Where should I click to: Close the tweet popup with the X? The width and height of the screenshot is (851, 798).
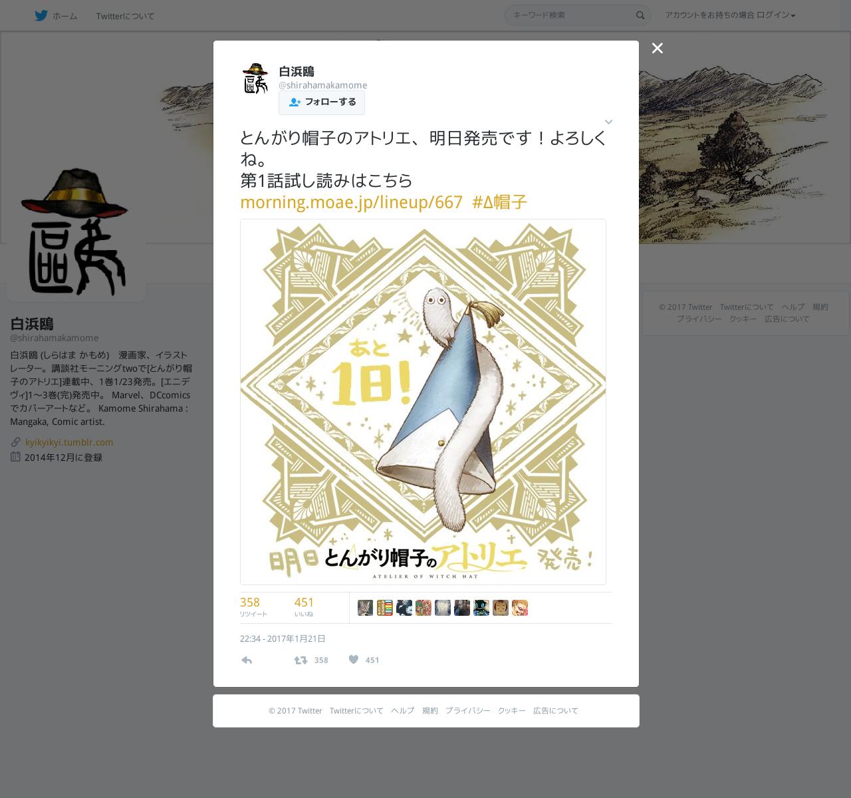tap(658, 48)
